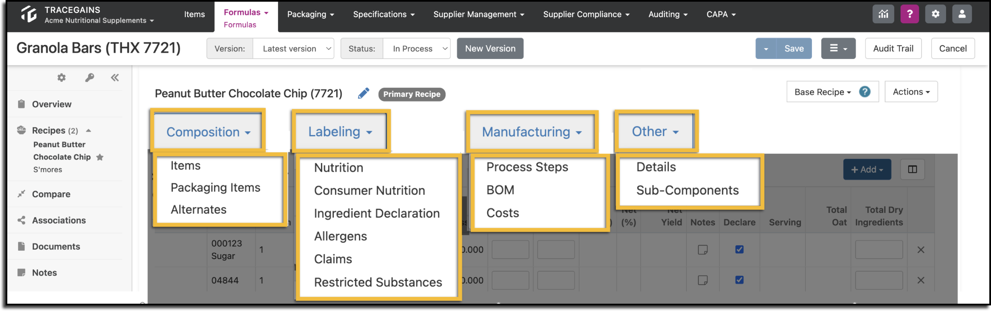Open the Version dropdown
991x311 pixels.
pyautogui.click(x=293, y=49)
